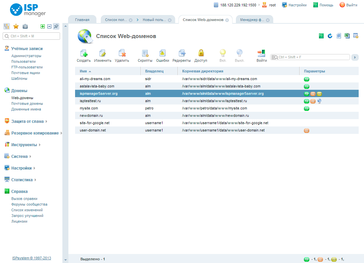Expand all menu sections with green plus
This screenshot has width=364, height=263.
(x=43, y=26)
